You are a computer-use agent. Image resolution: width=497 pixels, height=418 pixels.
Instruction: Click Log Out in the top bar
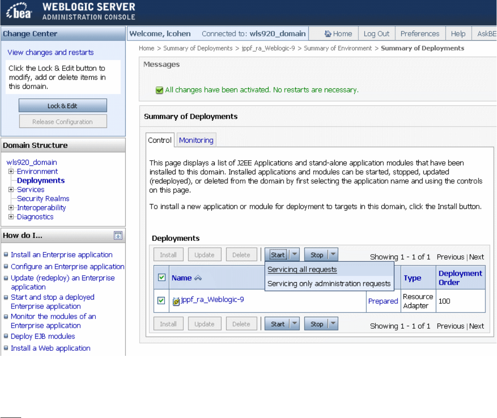[x=376, y=34]
